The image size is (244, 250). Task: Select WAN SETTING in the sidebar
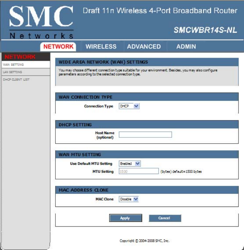26,64
